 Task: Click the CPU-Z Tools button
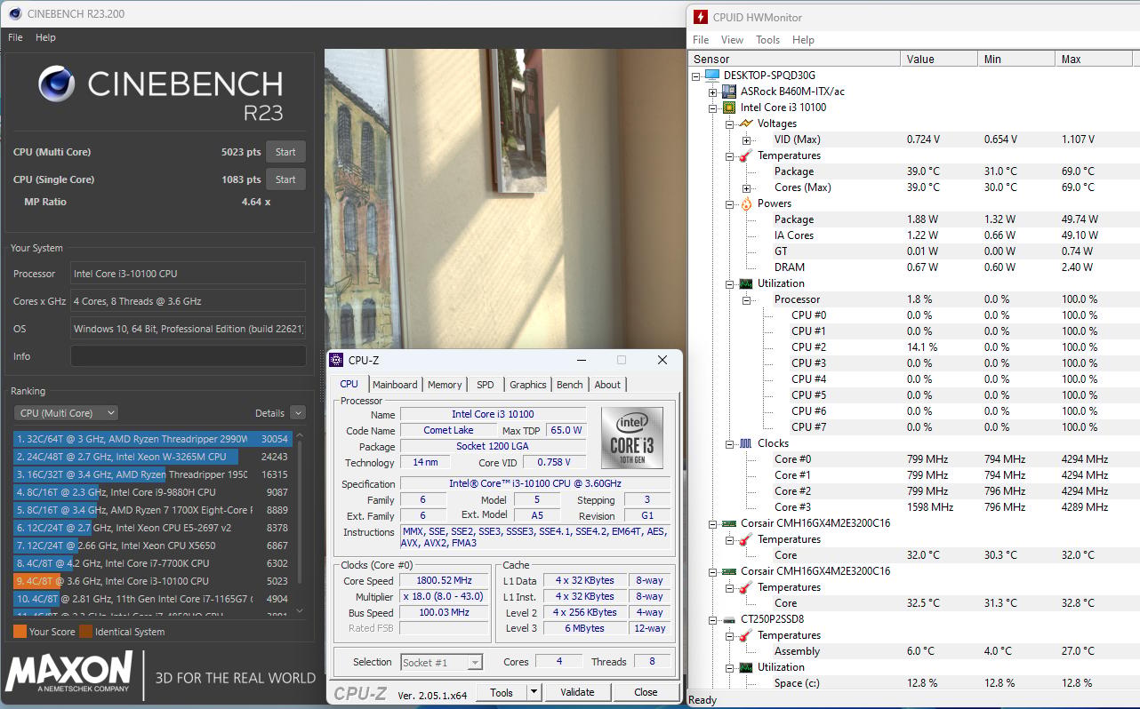click(502, 692)
